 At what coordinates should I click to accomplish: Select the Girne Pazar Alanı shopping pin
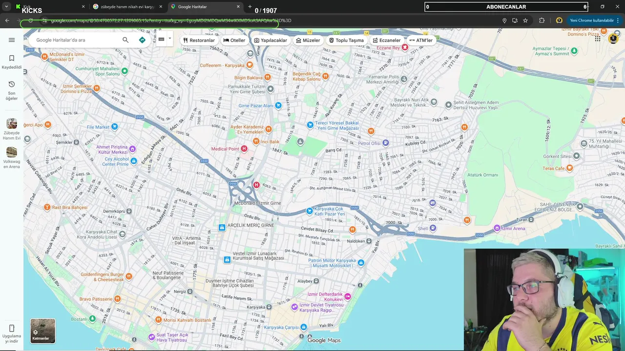[x=278, y=105]
